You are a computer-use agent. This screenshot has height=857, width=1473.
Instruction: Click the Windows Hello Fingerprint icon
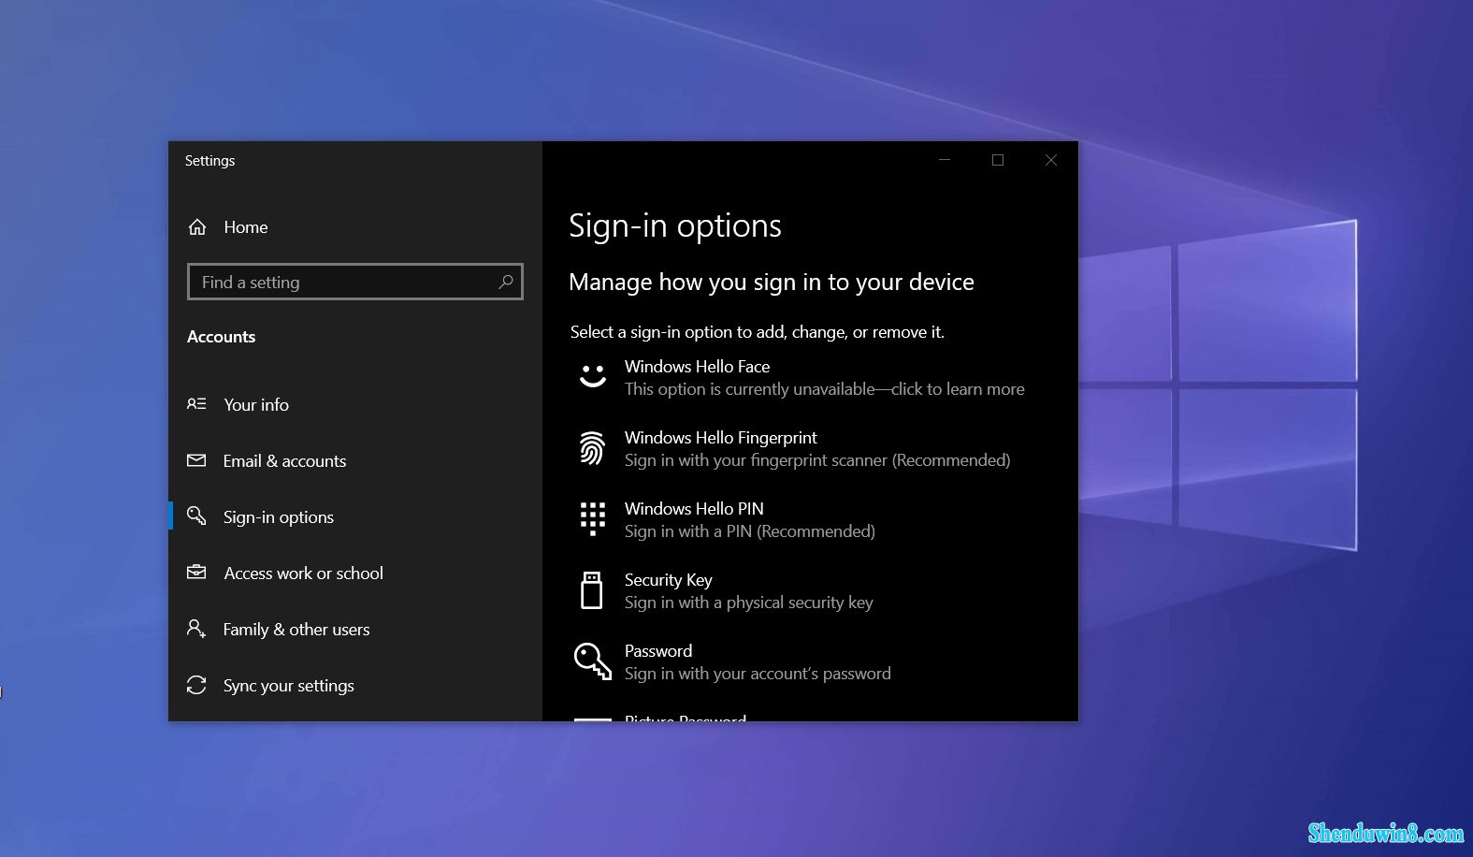pyautogui.click(x=592, y=448)
